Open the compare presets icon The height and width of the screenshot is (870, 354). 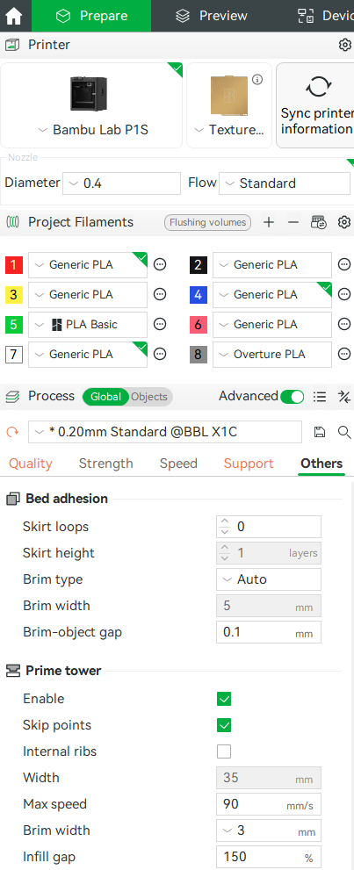point(344,396)
